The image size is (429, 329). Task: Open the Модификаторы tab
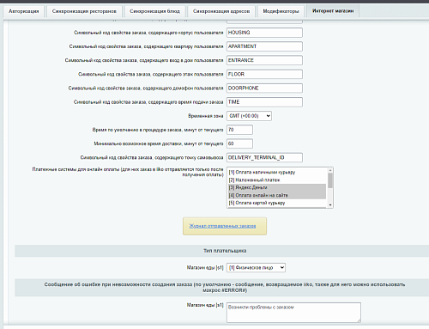tap(281, 11)
